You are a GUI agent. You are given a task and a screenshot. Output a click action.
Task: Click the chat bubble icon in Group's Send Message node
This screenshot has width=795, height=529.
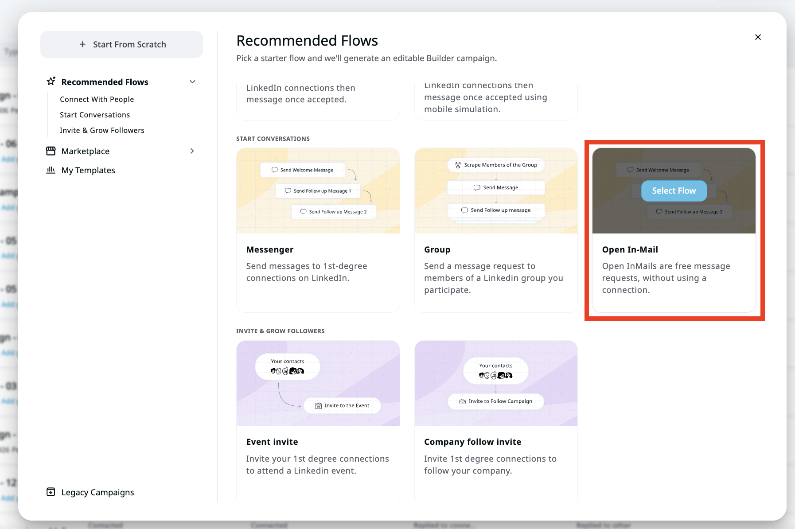(x=477, y=187)
